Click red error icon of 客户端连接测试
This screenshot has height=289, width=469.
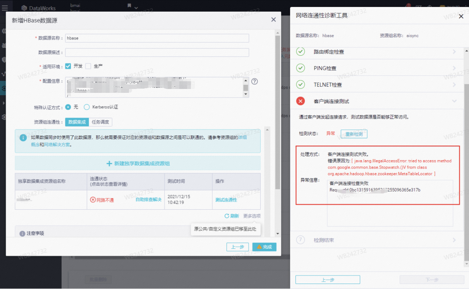click(x=301, y=101)
